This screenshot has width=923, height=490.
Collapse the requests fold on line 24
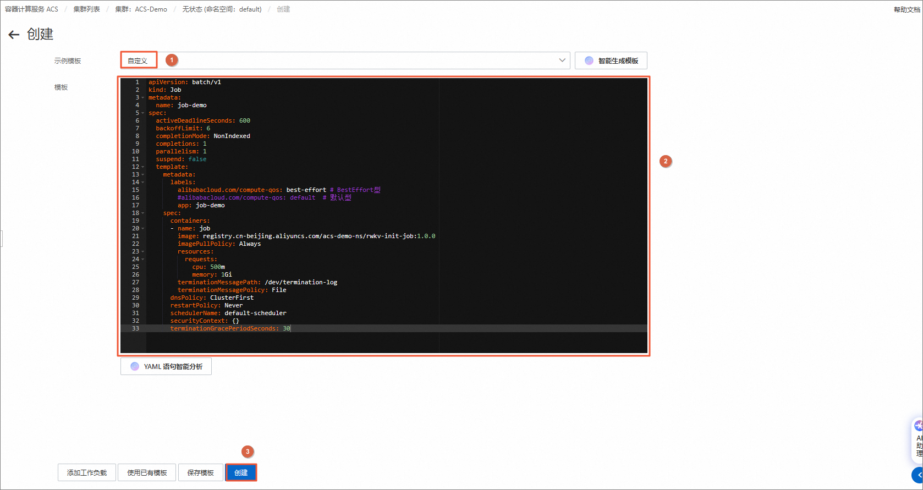[143, 260]
